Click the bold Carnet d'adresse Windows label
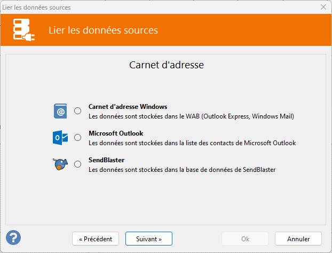The image size is (332, 253). pyautogui.click(x=128, y=107)
